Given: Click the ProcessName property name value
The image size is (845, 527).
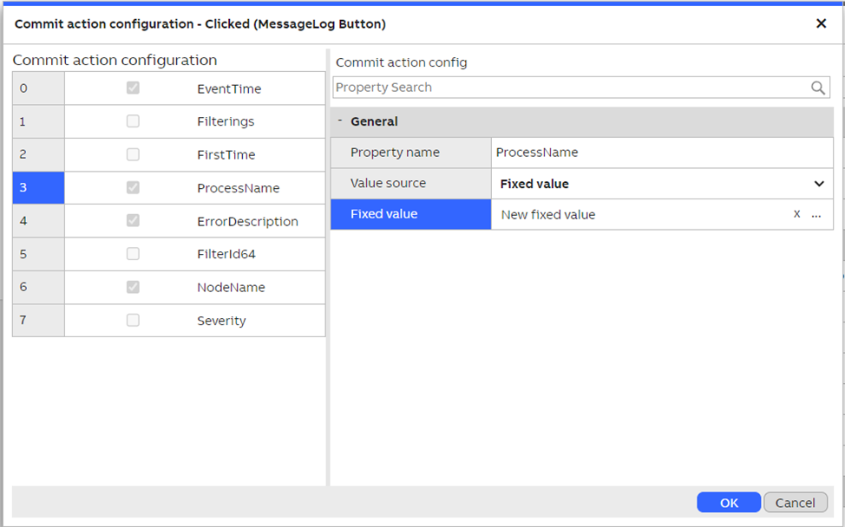Looking at the screenshot, I should [x=537, y=153].
